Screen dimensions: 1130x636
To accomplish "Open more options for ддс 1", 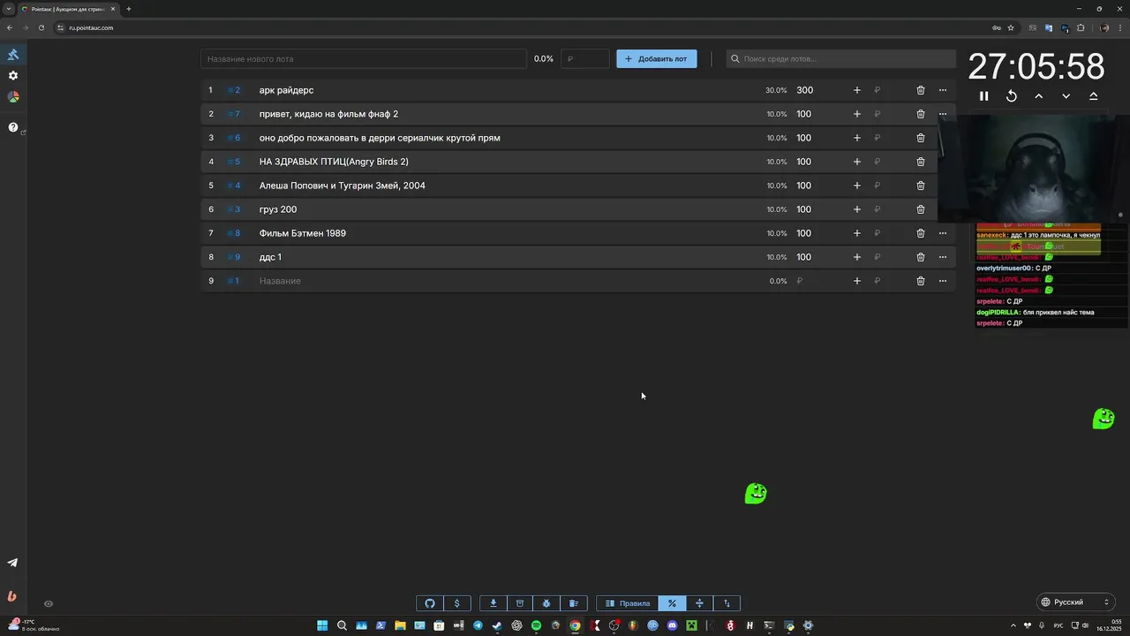I will tap(943, 257).
